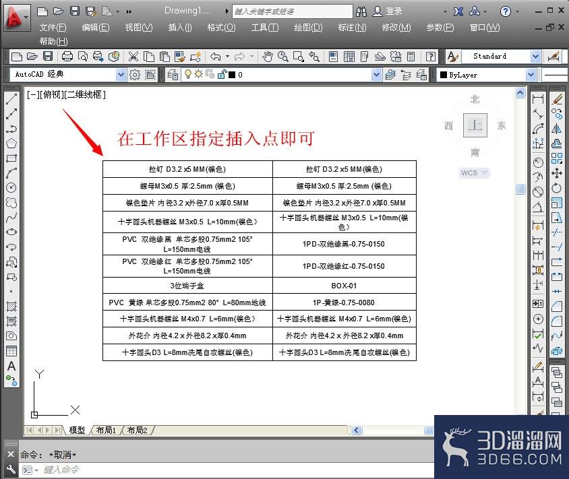The image size is (569, 479).
Task: Select the Circle drawing tool
Action: pyautogui.click(x=11, y=188)
